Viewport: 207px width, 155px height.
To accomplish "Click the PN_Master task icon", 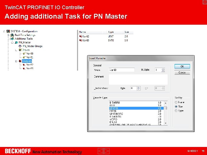I will [16, 42].
